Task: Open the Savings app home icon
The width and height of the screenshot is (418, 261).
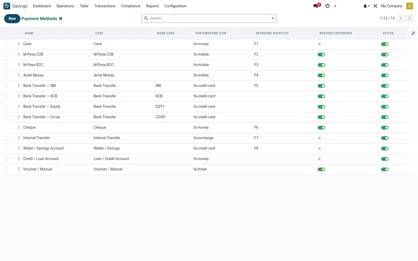Action: coord(7,6)
